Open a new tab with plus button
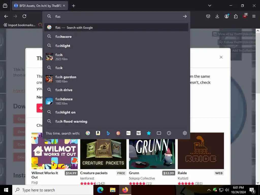Image resolution: width=260 pixels, height=195 pixels. click(73, 6)
